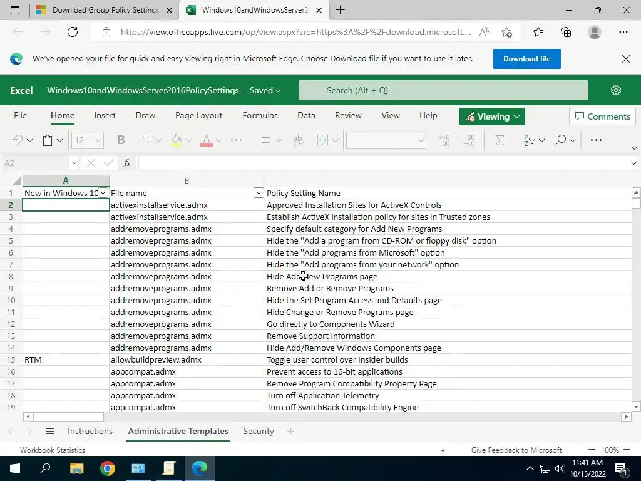Click the Sort & Filter icon

(530, 140)
